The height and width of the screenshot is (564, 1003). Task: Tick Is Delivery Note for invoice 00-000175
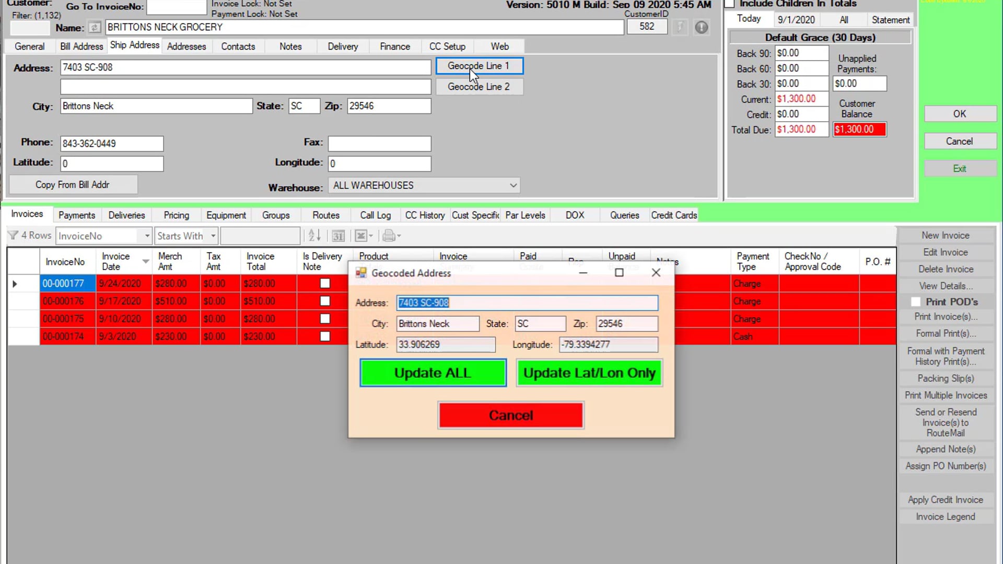(x=325, y=319)
